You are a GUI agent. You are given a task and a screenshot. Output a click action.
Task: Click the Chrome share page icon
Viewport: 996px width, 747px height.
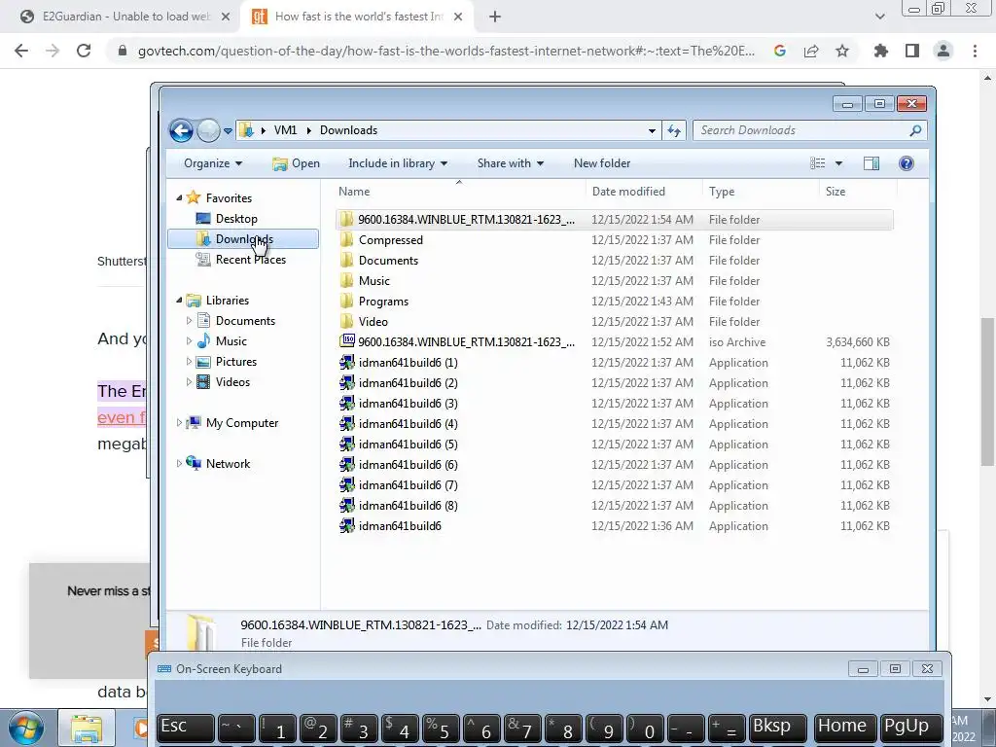coord(811,51)
